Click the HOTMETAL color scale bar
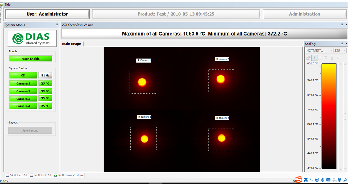Image resolution: width=348 pixels, height=184 pixels. [329, 116]
